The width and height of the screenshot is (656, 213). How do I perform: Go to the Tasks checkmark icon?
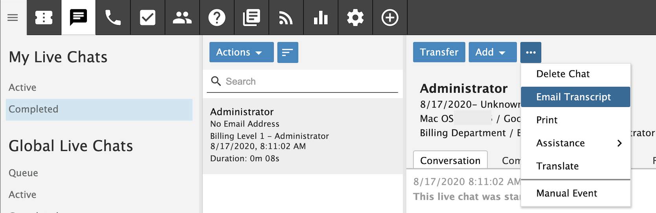coord(147,18)
